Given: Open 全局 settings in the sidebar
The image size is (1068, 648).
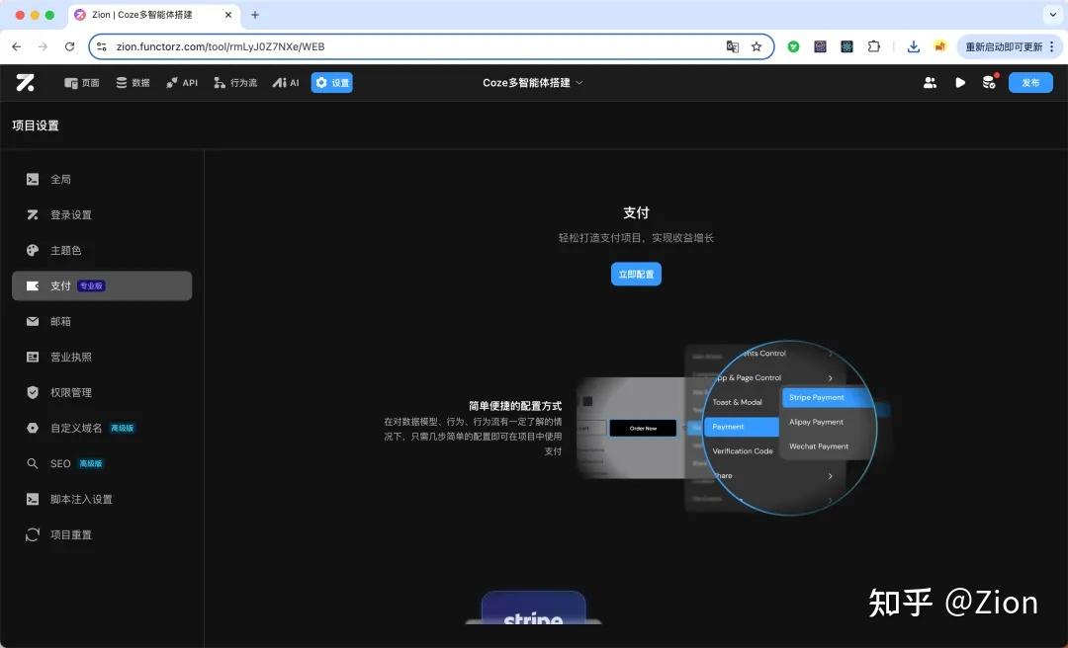Looking at the screenshot, I should pos(102,179).
